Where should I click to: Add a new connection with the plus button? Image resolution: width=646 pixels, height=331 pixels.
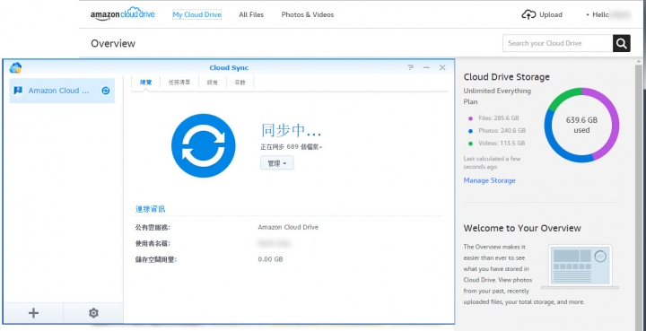[x=33, y=313]
